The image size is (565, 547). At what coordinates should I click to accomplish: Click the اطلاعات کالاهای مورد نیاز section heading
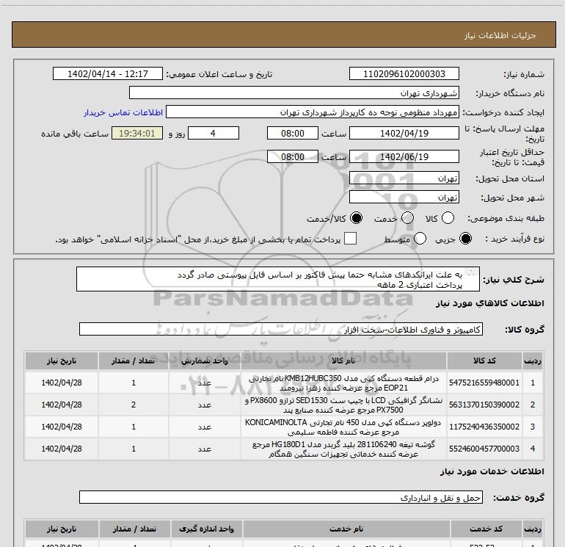[x=490, y=303]
